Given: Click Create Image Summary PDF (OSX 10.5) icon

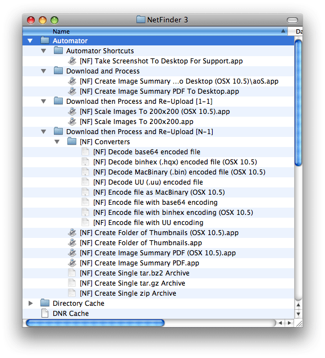Looking at the screenshot, I should [x=72, y=253].
